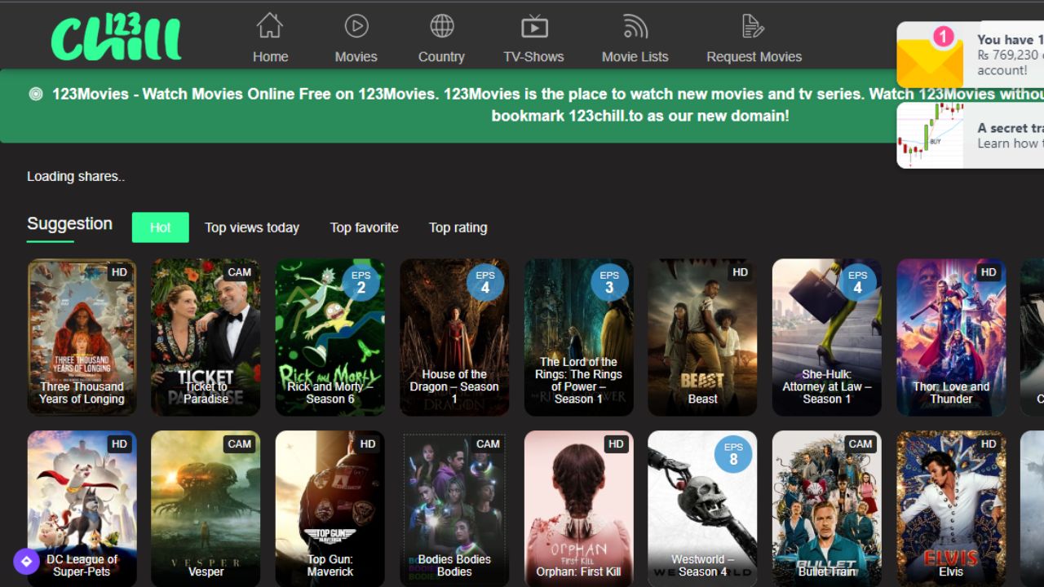Image resolution: width=1044 pixels, height=587 pixels.
Task: Open Country menu label
Action: coord(441,57)
